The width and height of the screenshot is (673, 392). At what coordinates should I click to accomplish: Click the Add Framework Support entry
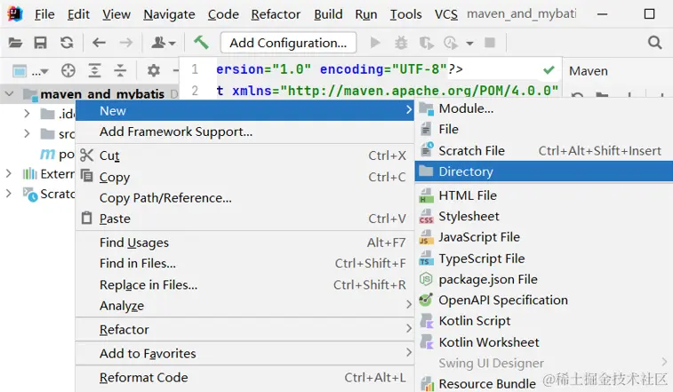[x=176, y=132]
